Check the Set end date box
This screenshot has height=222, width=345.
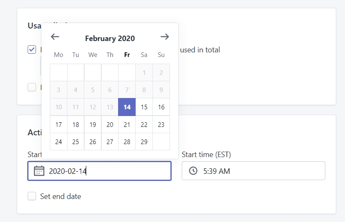[x=32, y=196]
